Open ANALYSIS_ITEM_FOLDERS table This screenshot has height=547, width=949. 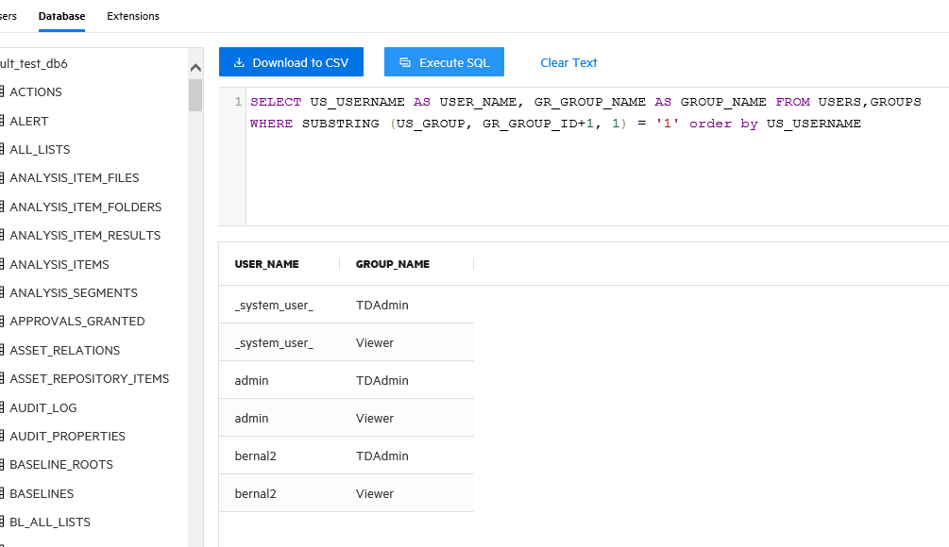[x=85, y=207]
